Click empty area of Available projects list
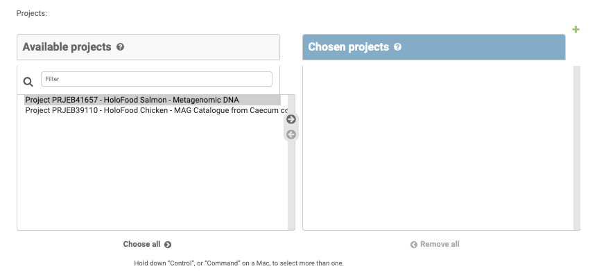 coord(153,173)
